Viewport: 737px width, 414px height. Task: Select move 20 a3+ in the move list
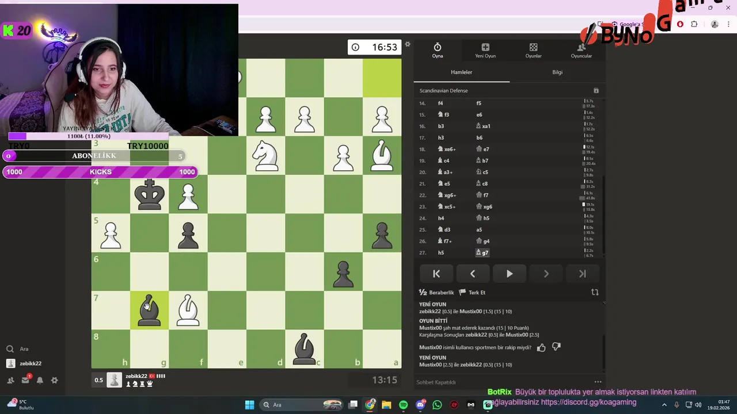pos(446,172)
